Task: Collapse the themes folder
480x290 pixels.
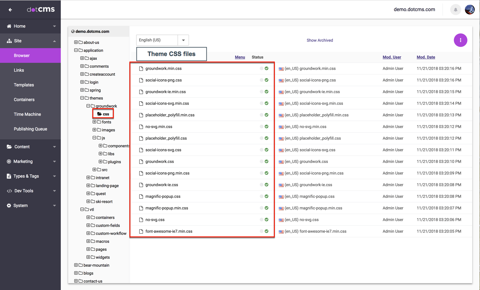Action: click(x=82, y=98)
